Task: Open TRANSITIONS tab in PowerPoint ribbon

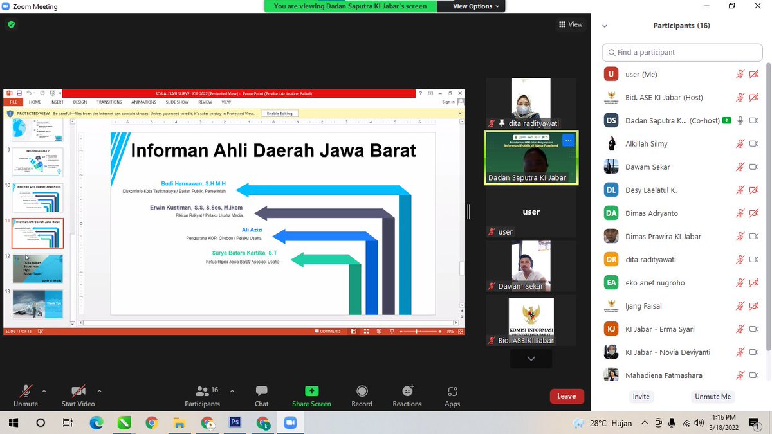Action: coord(109,102)
